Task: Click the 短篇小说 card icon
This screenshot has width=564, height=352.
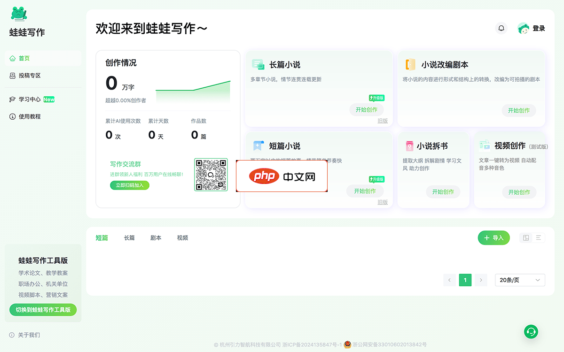Action: pos(258,146)
